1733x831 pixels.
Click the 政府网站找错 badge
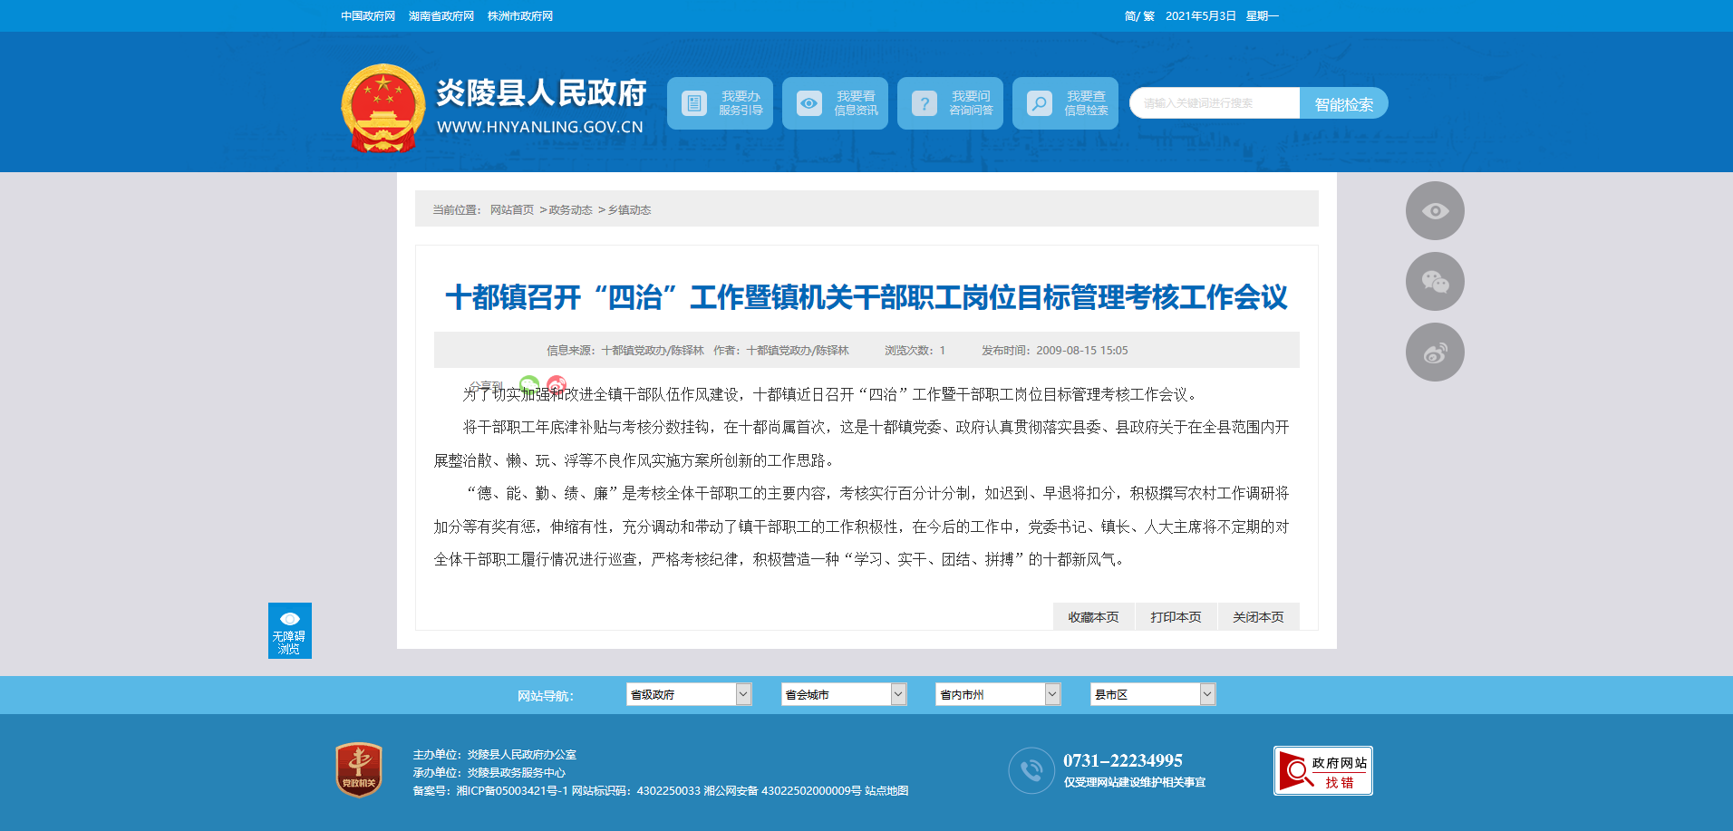[1322, 771]
